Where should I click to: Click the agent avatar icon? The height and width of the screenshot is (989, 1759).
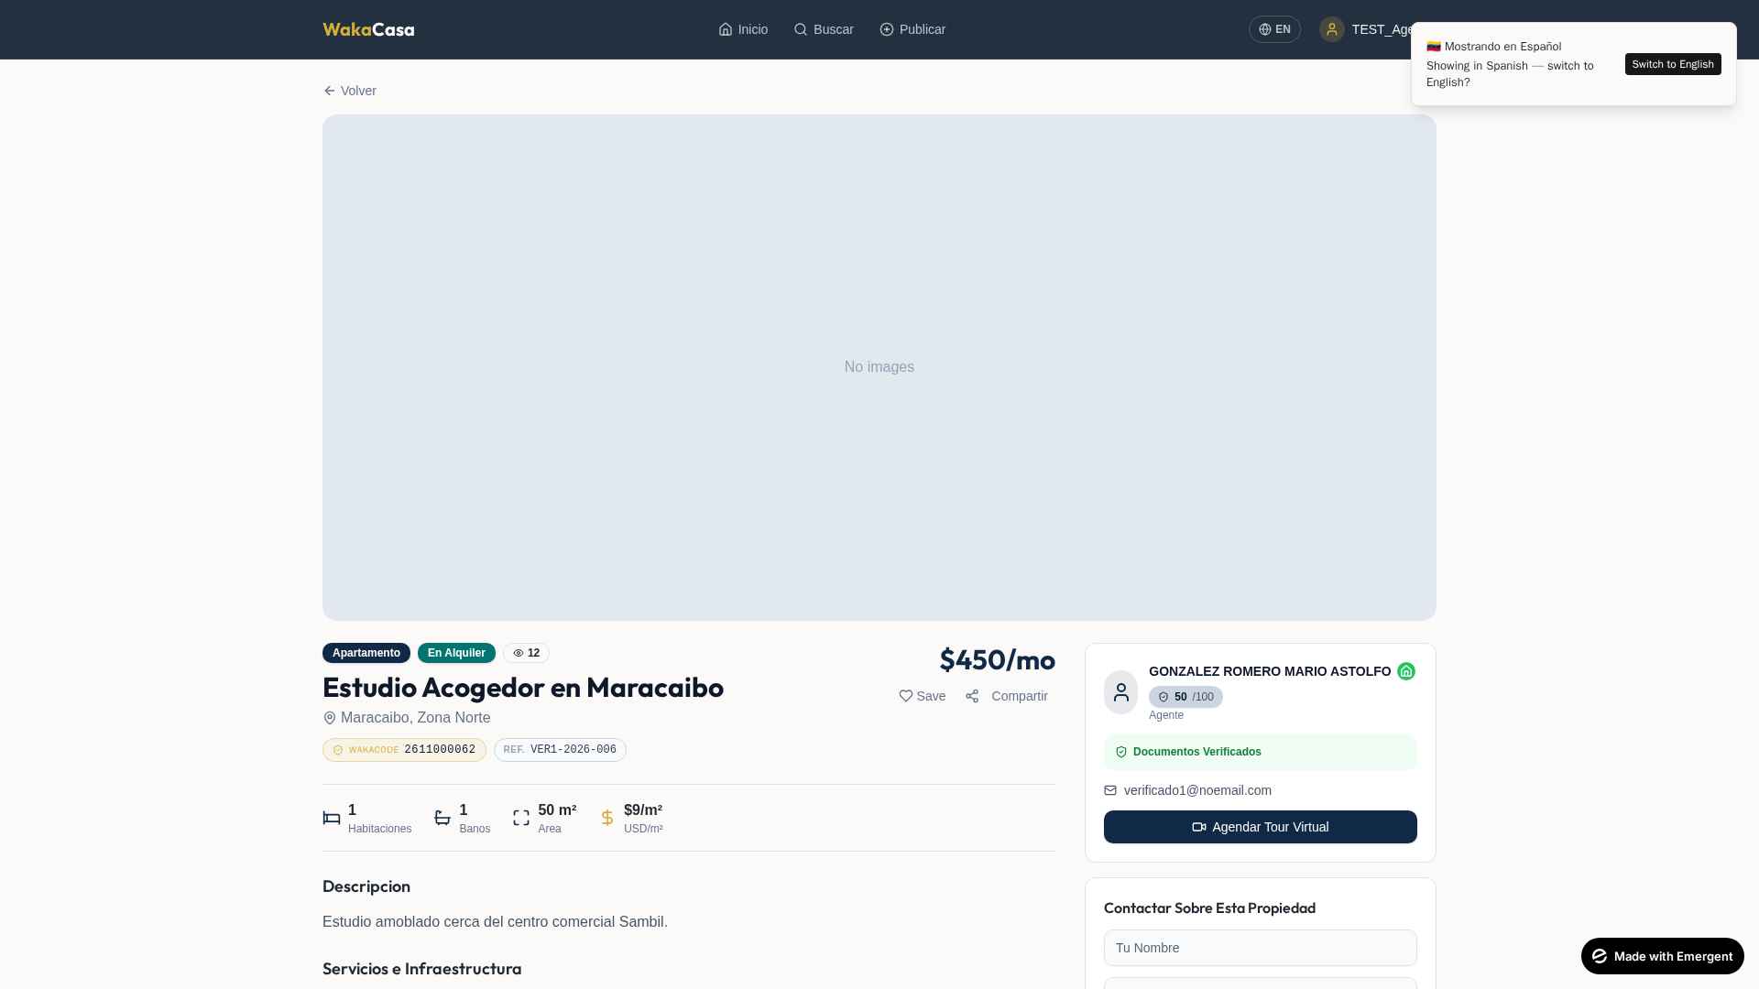pos(1121,692)
